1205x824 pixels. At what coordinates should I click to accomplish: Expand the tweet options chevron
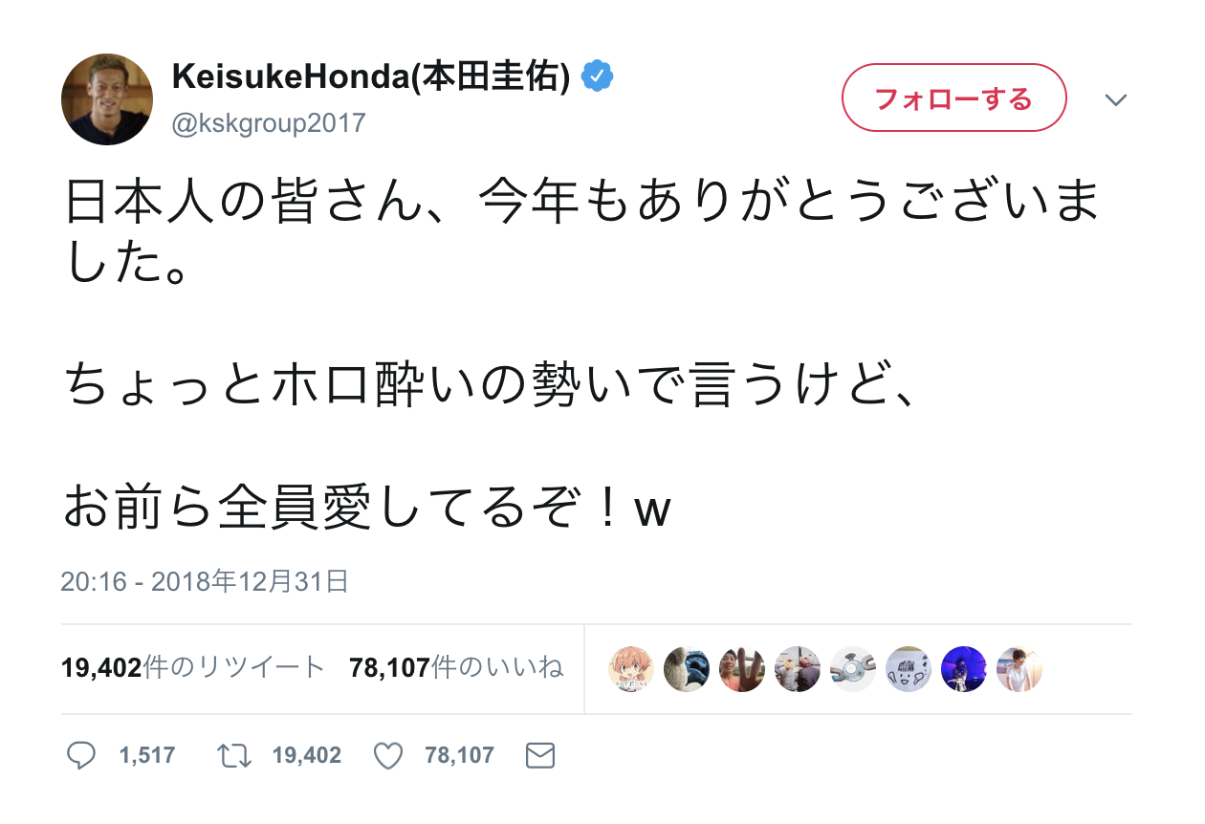(1116, 99)
